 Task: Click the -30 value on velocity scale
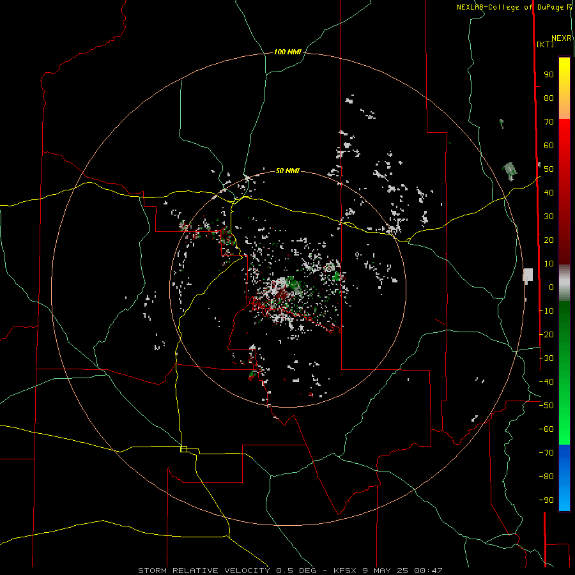tap(546, 358)
